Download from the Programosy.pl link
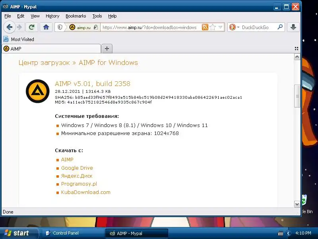This screenshot has width=318, height=239. [79, 184]
